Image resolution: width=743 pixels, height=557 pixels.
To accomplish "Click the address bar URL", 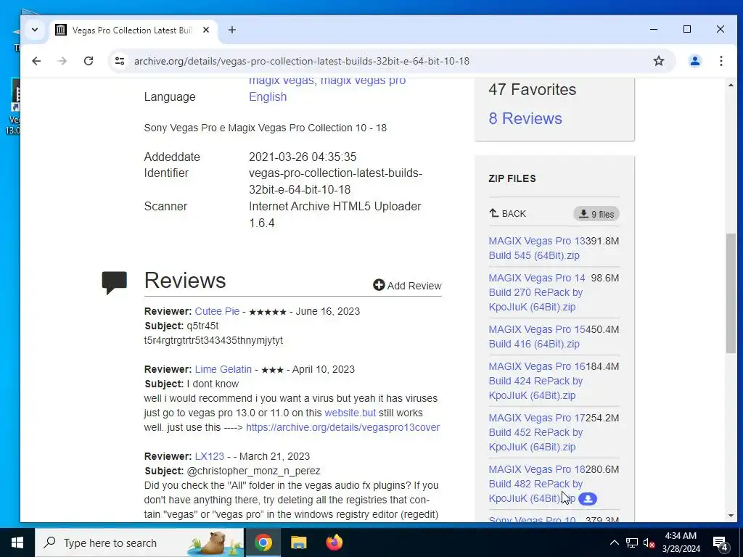I will click(302, 61).
